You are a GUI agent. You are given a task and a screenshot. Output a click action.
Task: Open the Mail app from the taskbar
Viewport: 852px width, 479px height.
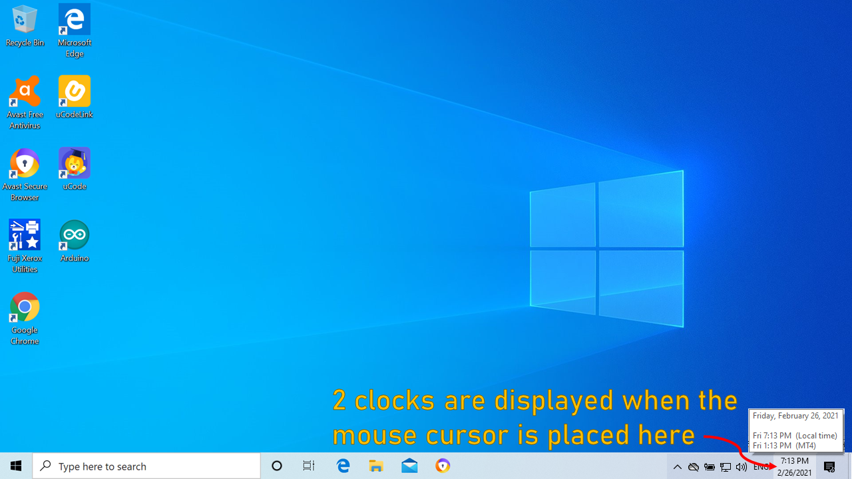[x=409, y=466]
